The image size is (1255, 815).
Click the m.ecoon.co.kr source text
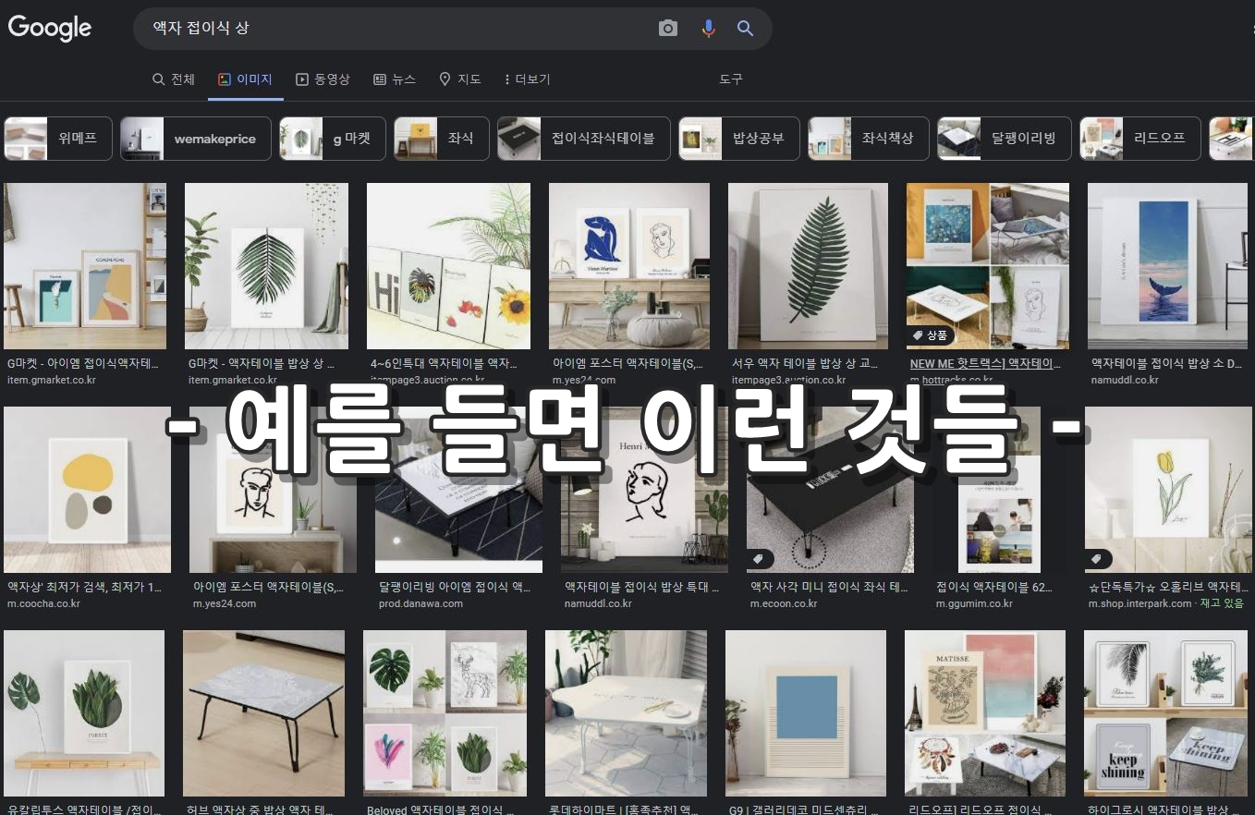click(784, 603)
